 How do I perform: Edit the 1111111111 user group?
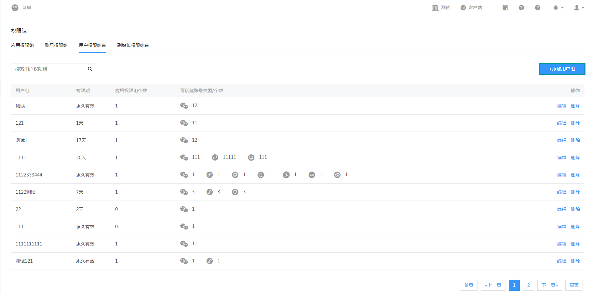point(562,244)
